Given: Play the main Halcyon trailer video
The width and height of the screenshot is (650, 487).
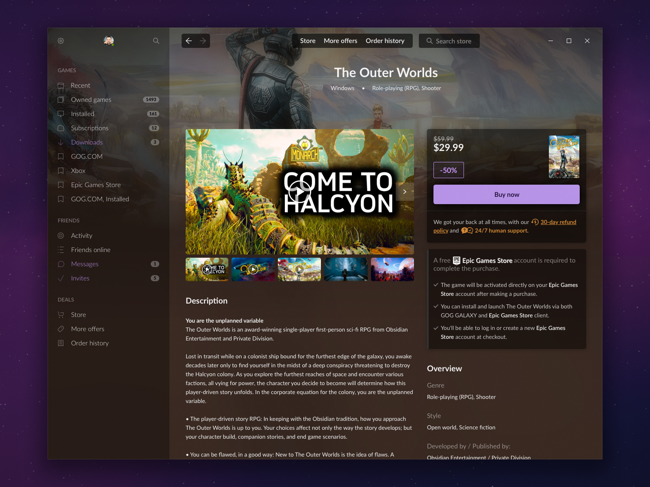Looking at the screenshot, I should pos(299,192).
